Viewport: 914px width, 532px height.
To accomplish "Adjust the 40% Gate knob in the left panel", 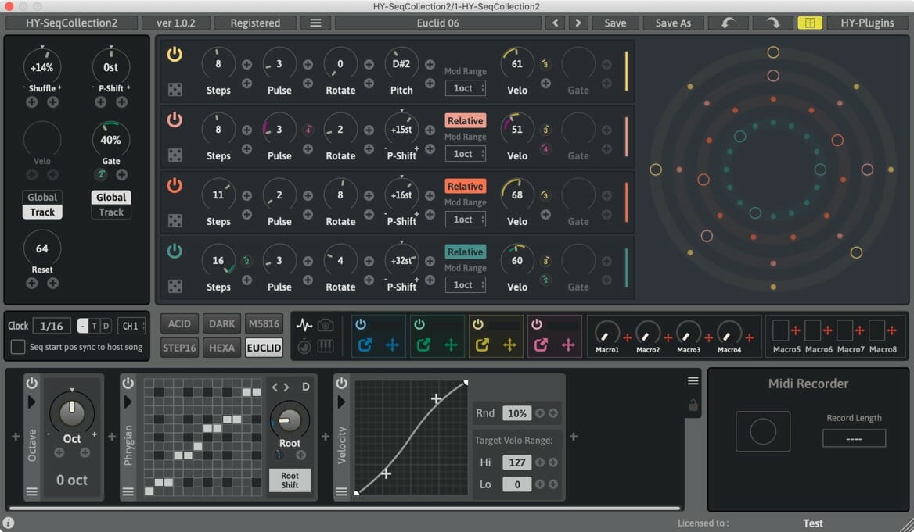I will point(110,141).
